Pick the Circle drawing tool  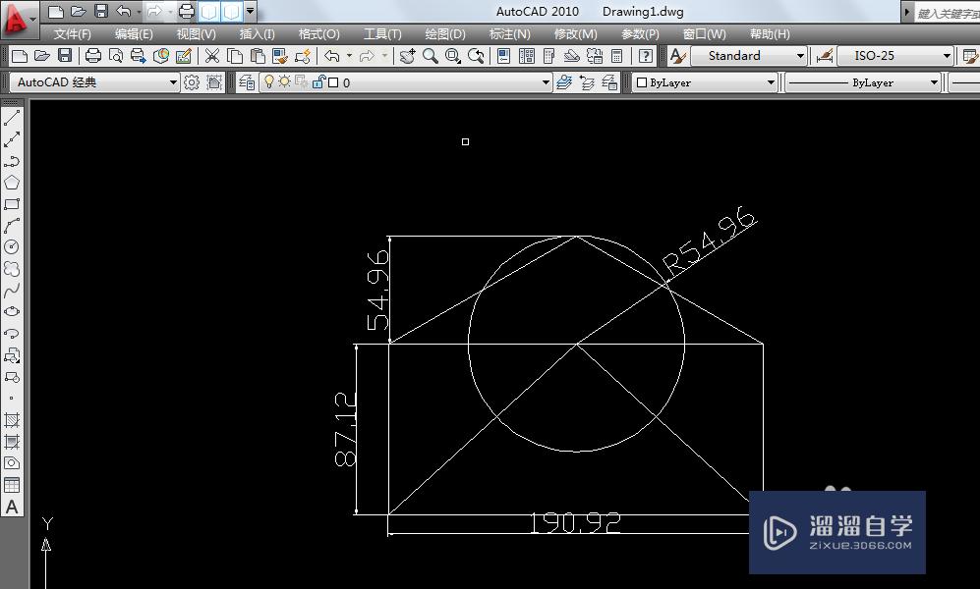coord(12,244)
